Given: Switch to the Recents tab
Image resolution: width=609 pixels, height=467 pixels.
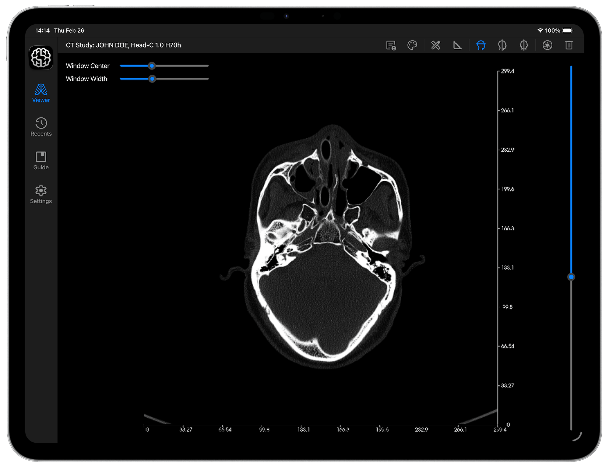Looking at the screenshot, I should point(41,126).
